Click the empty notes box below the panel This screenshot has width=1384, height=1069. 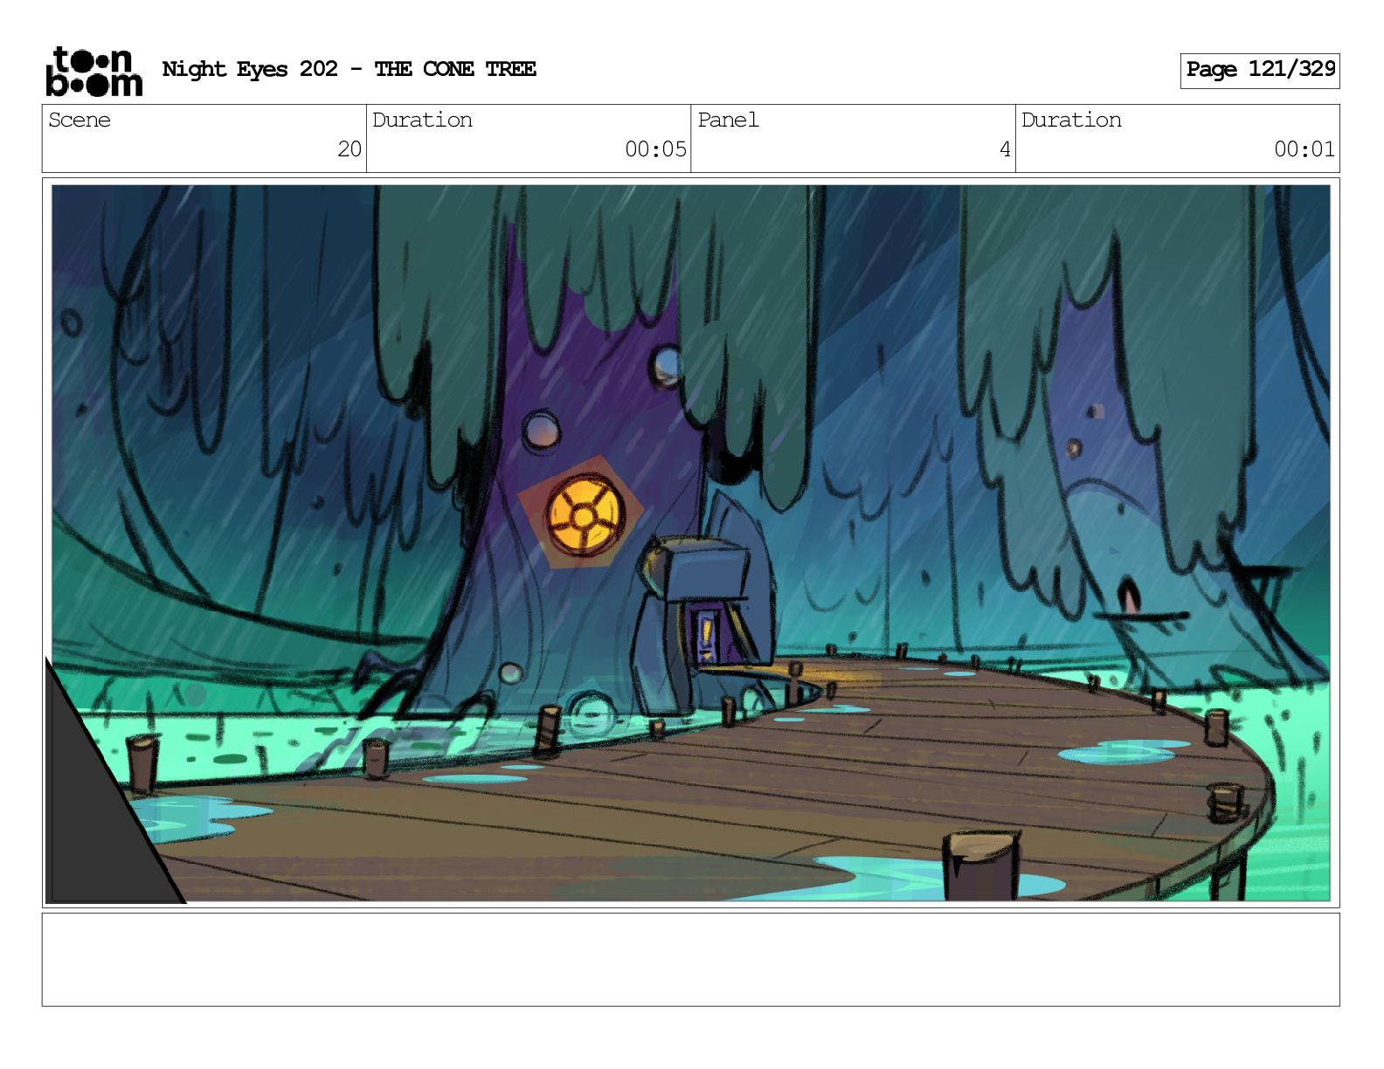point(690,959)
